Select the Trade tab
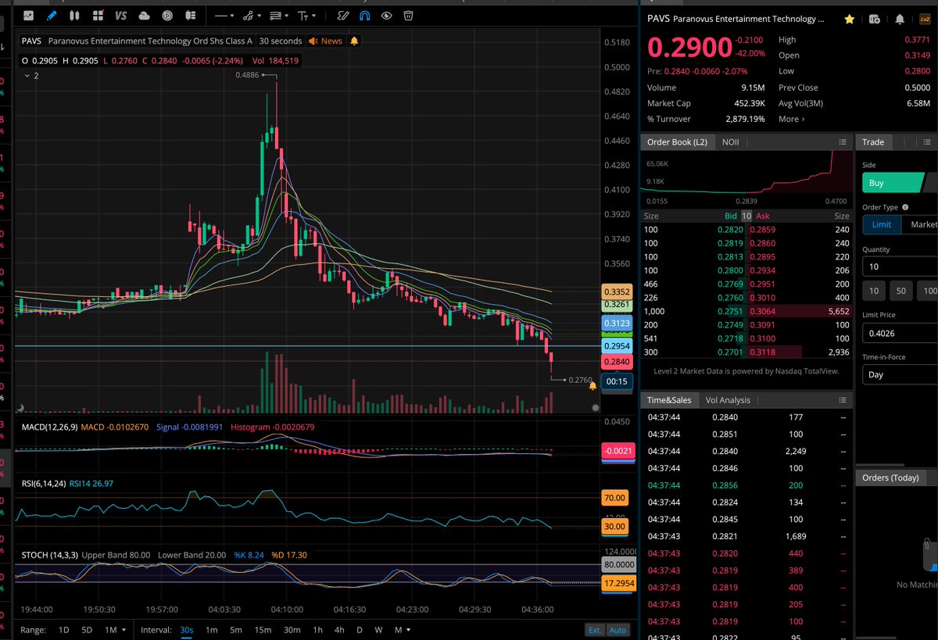 click(x=873, y=141)
